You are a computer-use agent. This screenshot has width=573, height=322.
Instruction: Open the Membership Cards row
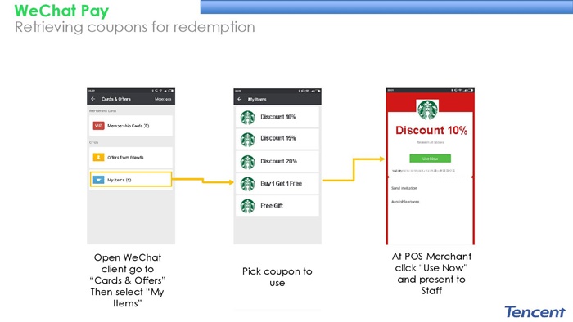pos(130,126)
